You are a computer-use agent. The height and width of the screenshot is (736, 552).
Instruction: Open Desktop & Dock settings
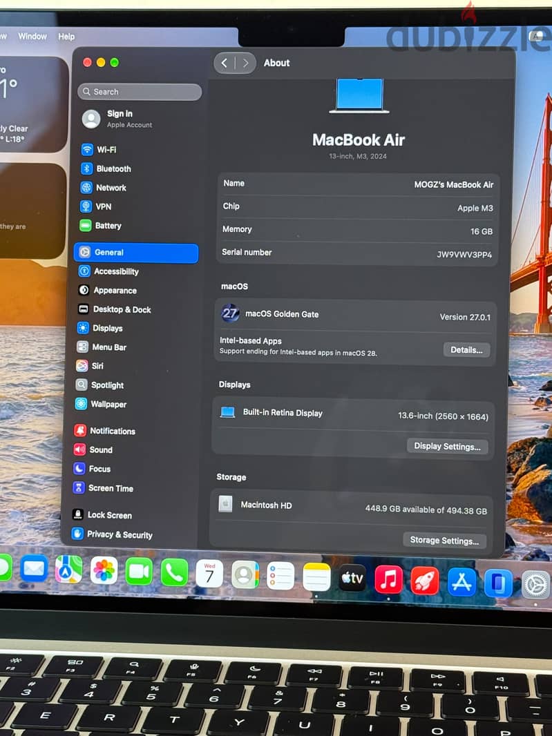click(x=114, y=309)
